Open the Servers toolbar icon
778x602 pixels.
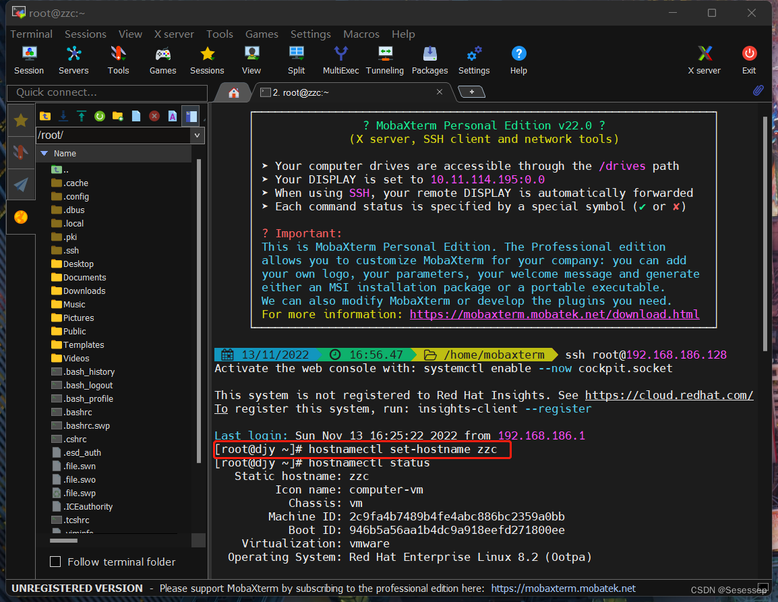(73, 60)
